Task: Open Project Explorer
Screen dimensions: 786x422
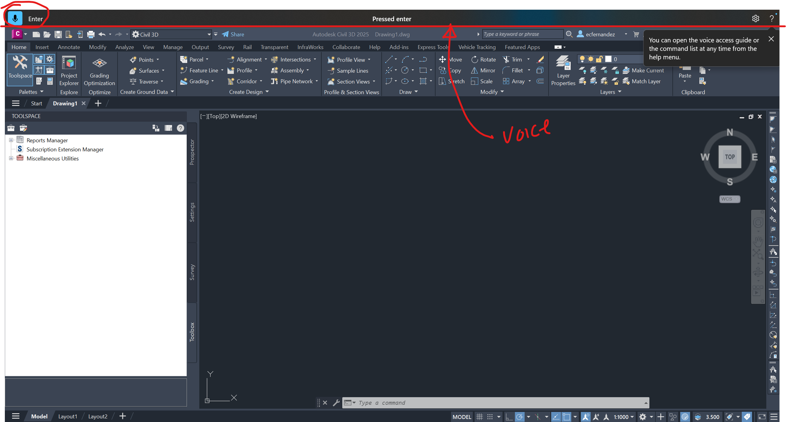Action: 69,70
